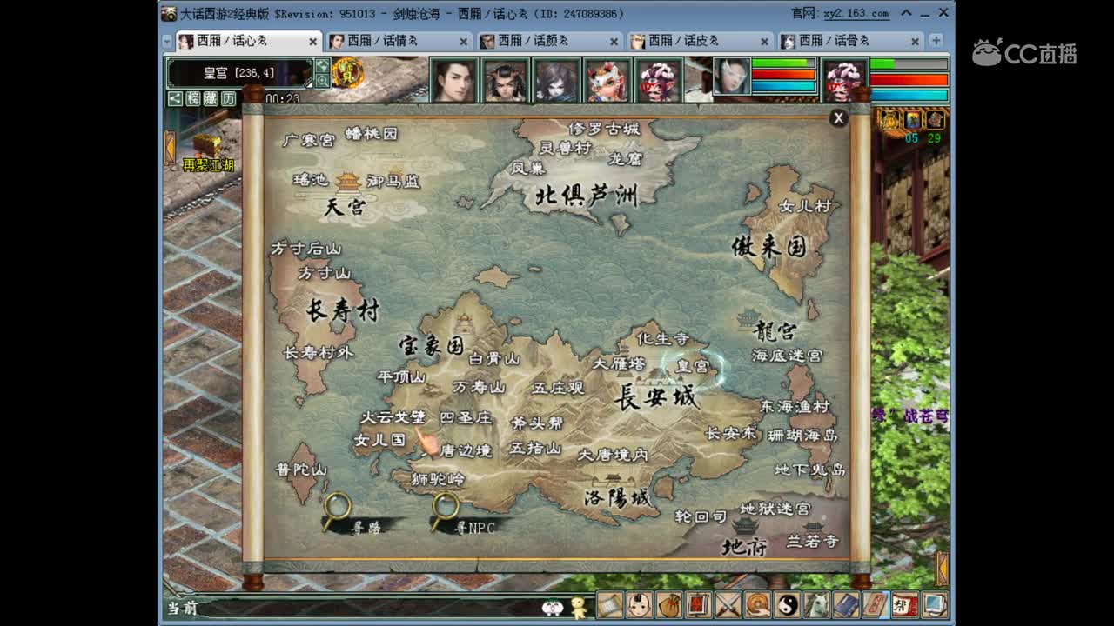Select 皇宫 on the world map

[693, 366]
